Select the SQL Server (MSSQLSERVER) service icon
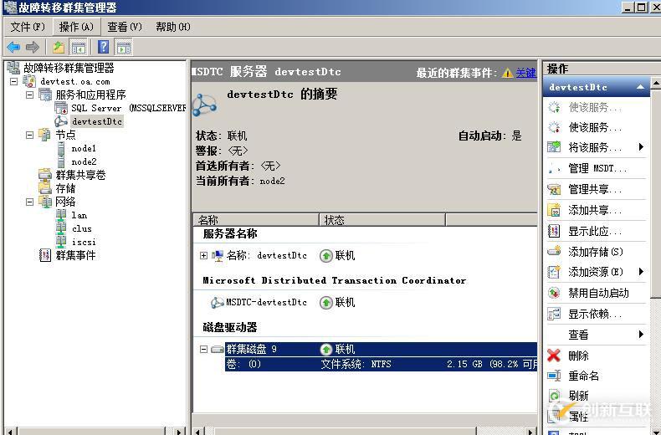The height and width of the screenshot is (435, 661). tap(61, 108)
